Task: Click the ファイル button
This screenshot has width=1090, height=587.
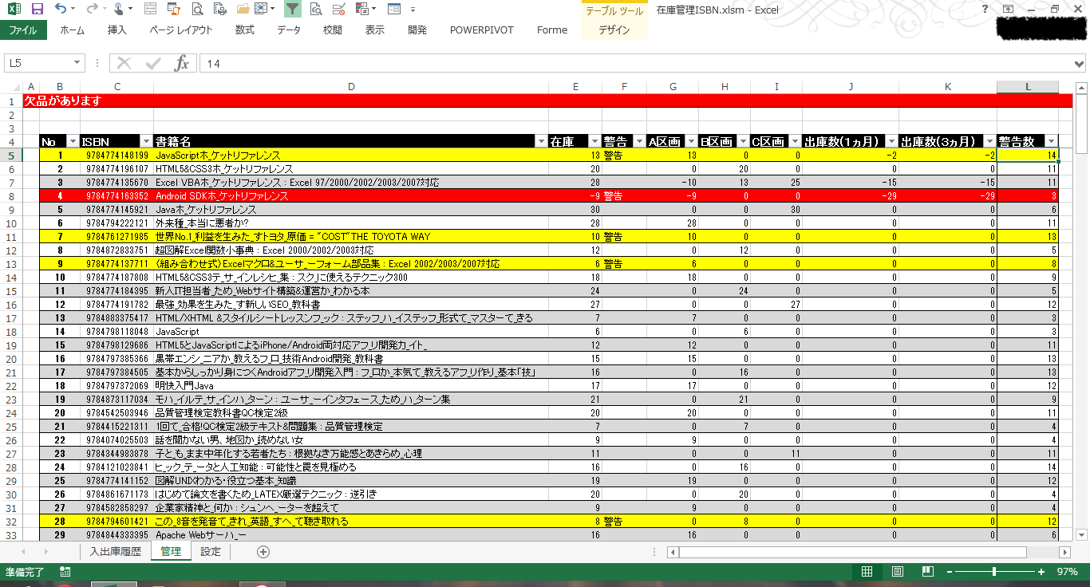Action: tap(23, 30)
